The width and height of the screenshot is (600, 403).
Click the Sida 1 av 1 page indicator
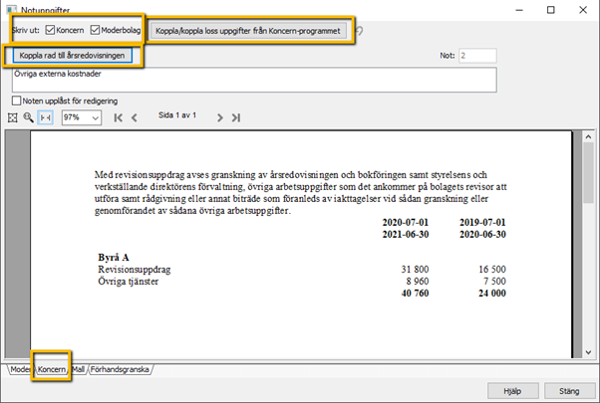coord(177,115)
